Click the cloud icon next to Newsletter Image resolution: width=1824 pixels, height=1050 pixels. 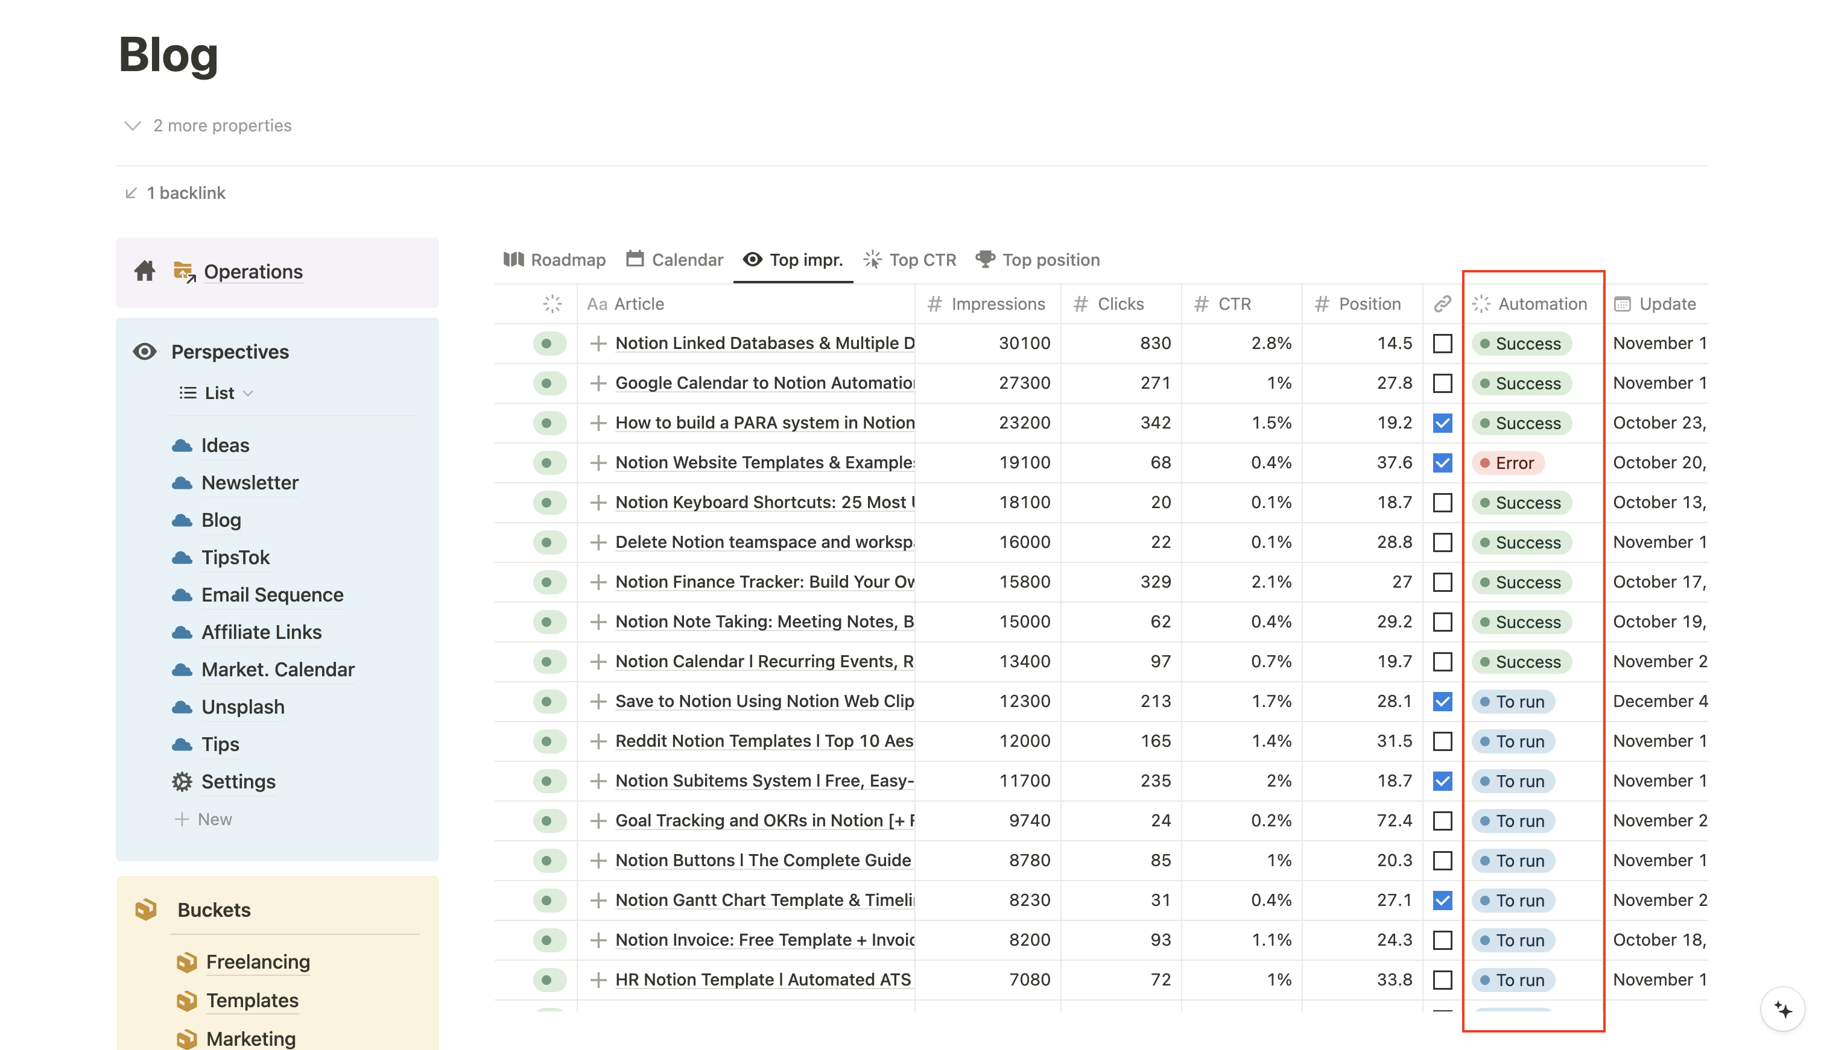[x=182, y=482]
